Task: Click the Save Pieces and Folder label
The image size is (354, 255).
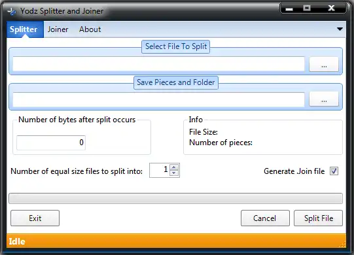Action: tap(176, 82)
